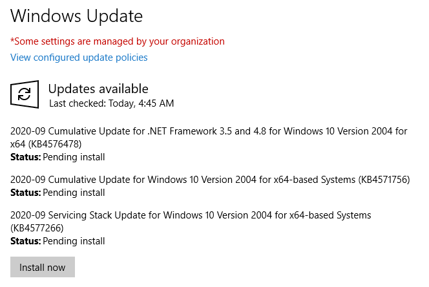Click the Install now button

tap(43, 267)
